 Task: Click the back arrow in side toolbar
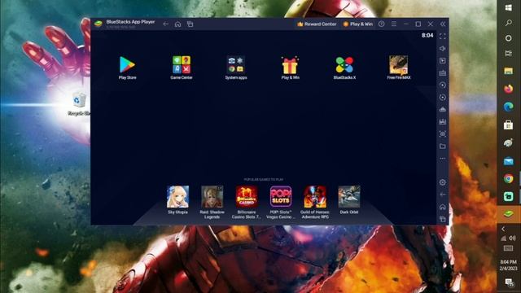pyautogui.click(x=443, y=195)
